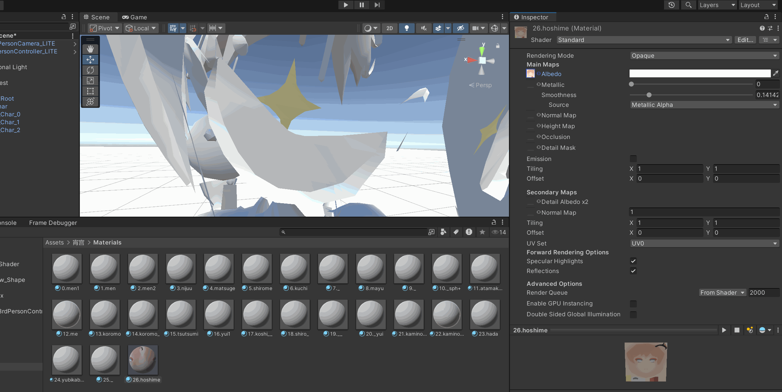Image resolution: width=782 pixels, height=392 pixels.
Task: Select the 4.matsuge material
Action: pyautogui.click(x=219, y=272)
